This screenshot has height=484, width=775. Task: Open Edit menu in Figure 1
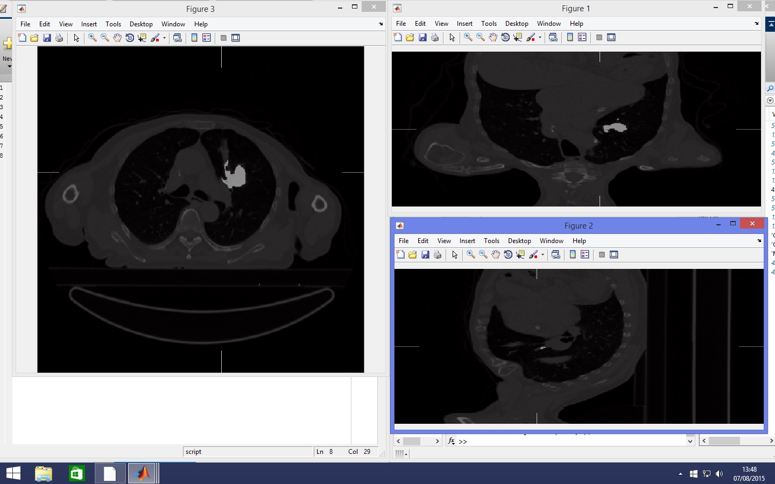click(x=420, y=24)
